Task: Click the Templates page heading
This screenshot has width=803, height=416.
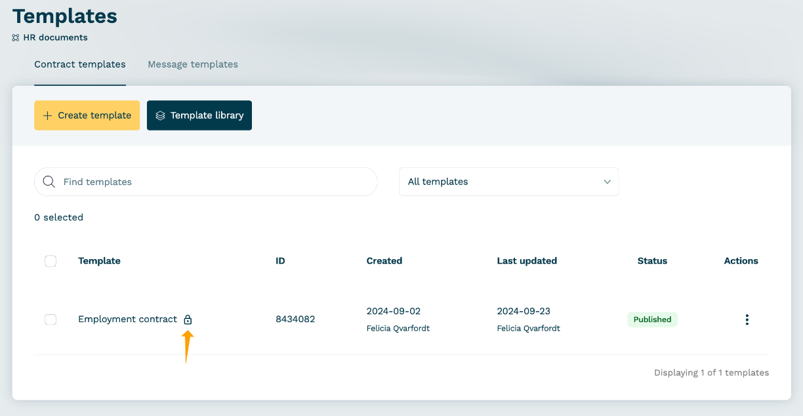Action: click(x=65, y=16)
